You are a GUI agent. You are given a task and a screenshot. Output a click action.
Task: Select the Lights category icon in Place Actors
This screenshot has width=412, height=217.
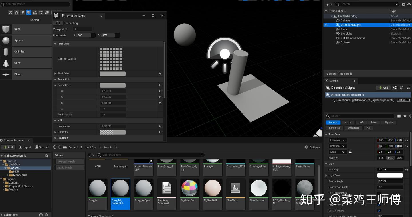click(23, 13)
